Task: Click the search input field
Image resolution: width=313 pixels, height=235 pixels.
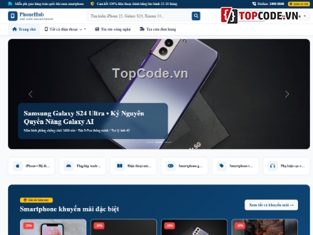Action: (139, 16)
